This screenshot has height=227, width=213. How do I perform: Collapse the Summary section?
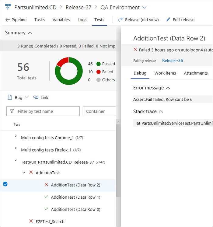point(30,33)
